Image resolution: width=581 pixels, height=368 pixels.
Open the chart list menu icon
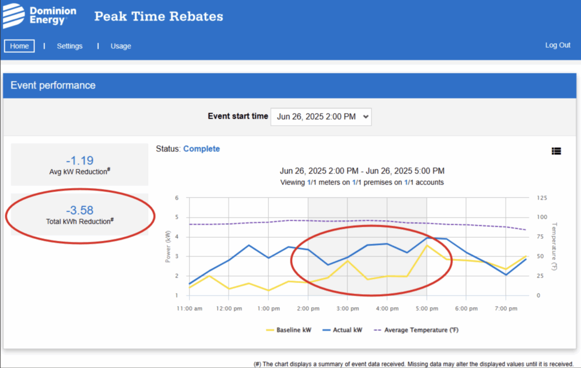tap(556, 151)
